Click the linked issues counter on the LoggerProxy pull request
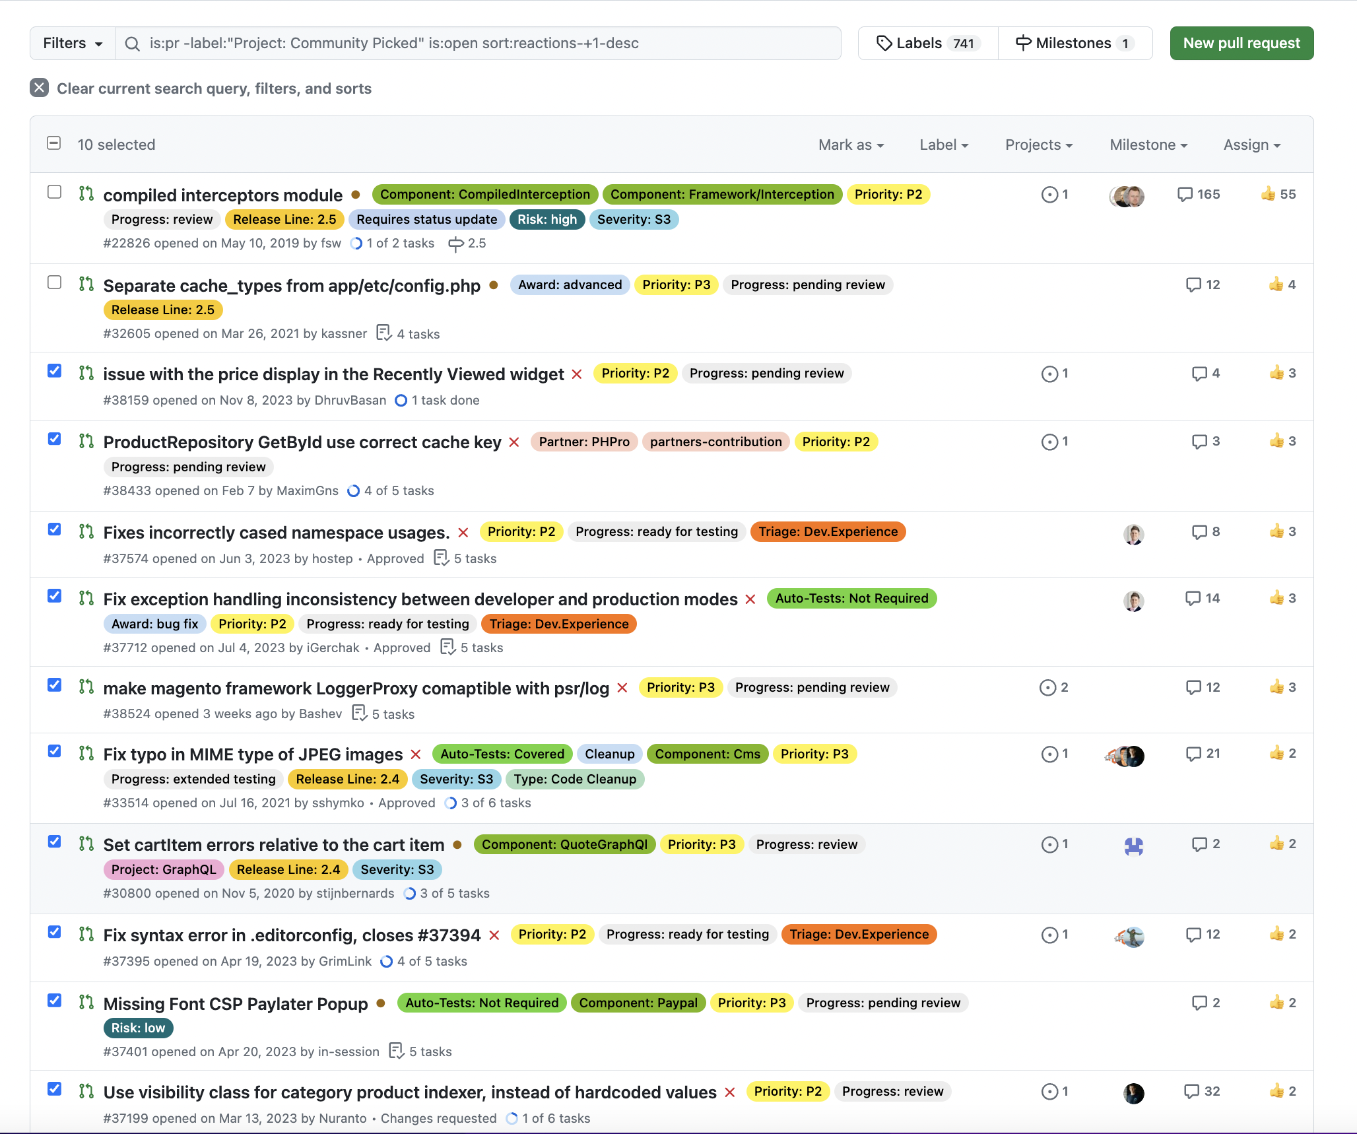The width and height of the screenshot is (1357, 1134). [x=1053, y=687]
